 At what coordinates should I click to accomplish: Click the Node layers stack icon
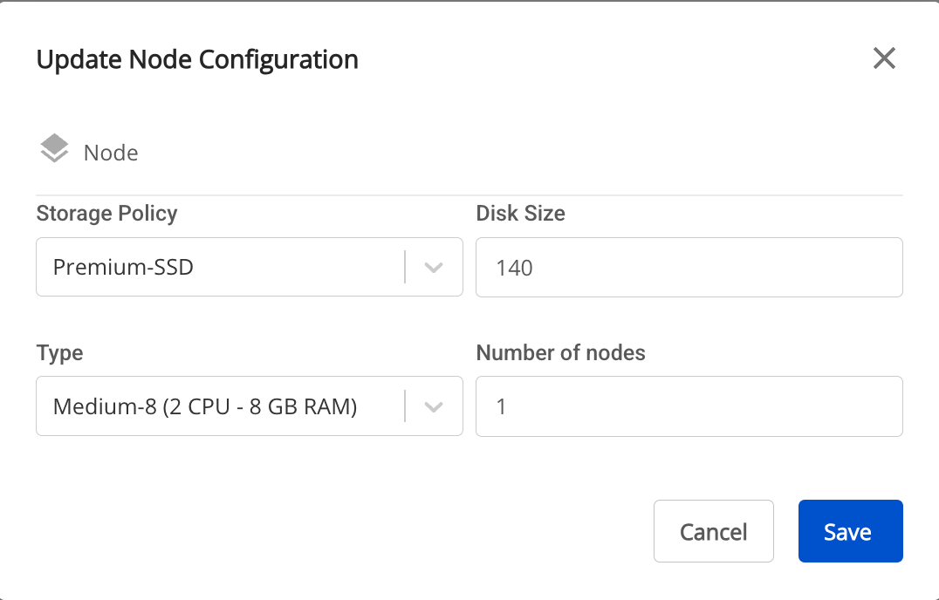point(54,148)
